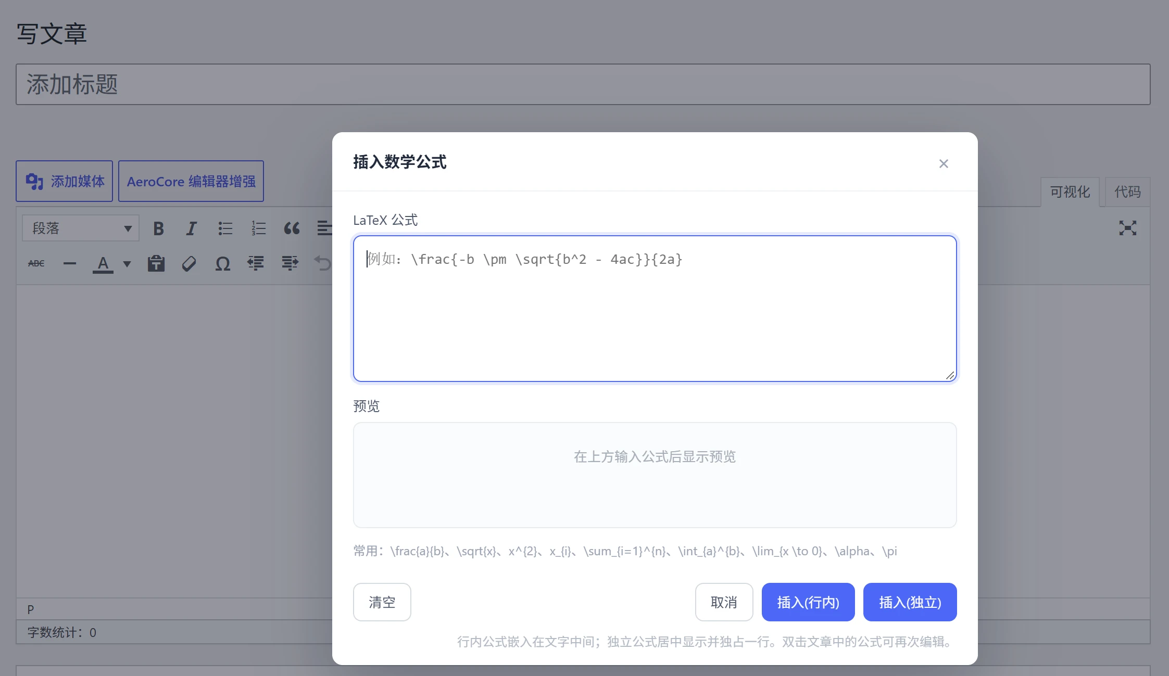1169x676 pixels.
Task: Focus the LaTeX 公式 textarea
Action: 655,309
